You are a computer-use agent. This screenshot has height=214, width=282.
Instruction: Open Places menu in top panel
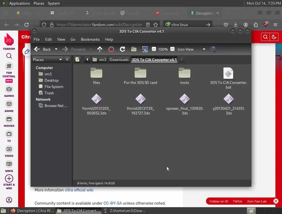point(39,3)
